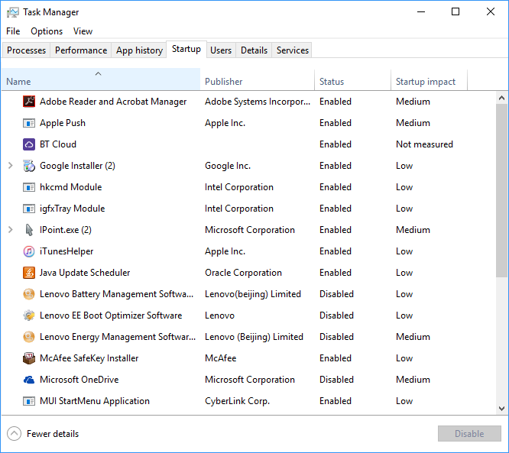The height and width of the screenshot is (453, 509).
Task: Click the Fewer details label
Action: coord(53,434)
